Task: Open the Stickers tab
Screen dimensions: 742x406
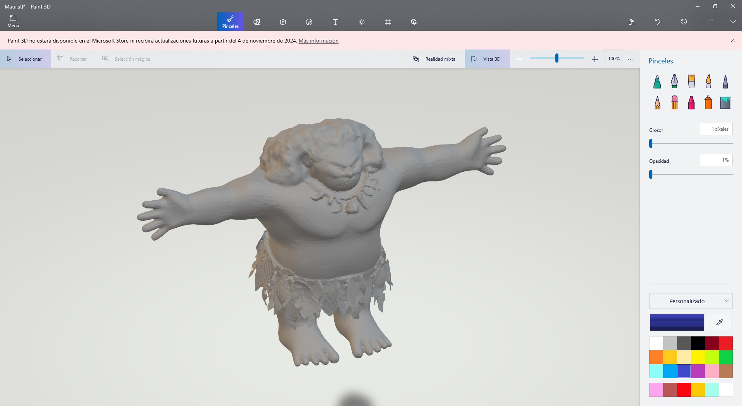Action: pyautogui.click(x=309, y=22)
